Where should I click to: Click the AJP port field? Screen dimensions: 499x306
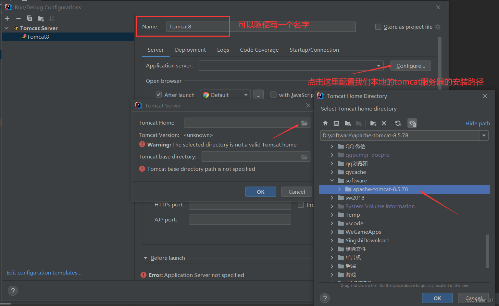click(240, 219)
